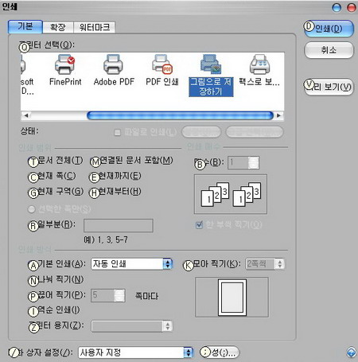358x362 pixels.
Task: Open help via the blue bottom-right icon
Action: (351, 352)
